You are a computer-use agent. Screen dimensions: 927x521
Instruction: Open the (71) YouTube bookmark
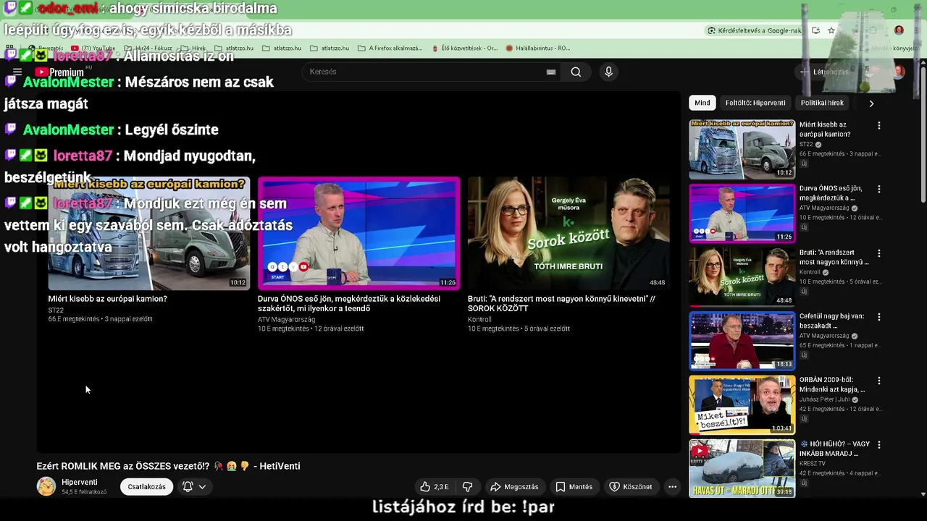tap(93, 48)
